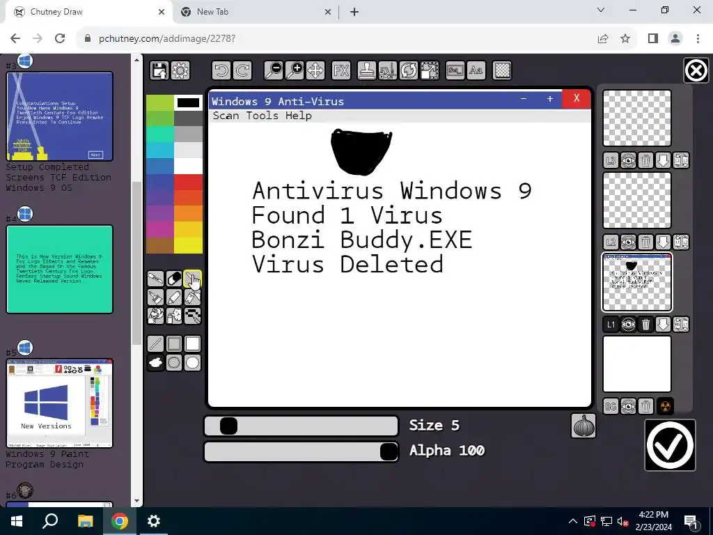Select the L1 layer preview thumbnail

pyautogui.click(x=637, y=283)
